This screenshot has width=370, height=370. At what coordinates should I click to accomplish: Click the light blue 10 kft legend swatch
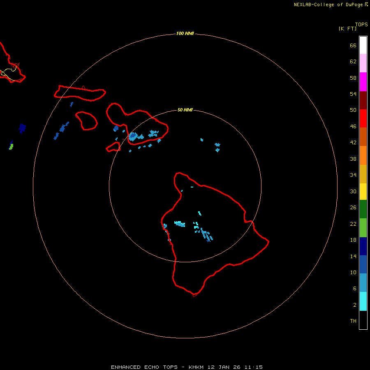(x=363, y=283)
